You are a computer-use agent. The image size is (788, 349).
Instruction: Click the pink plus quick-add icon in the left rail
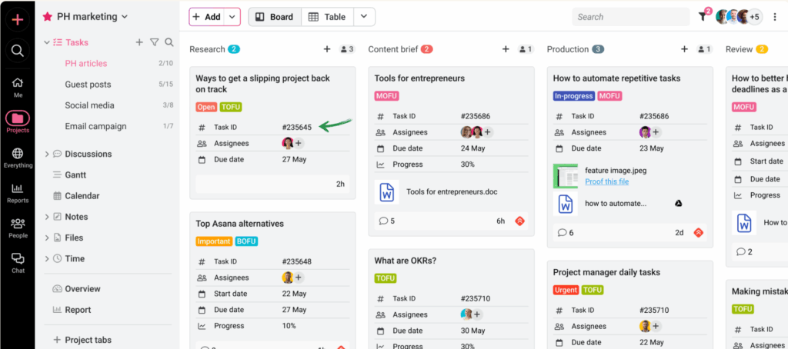(18, 19)
